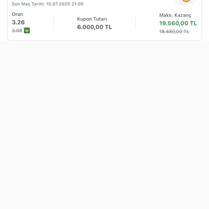Image resolution: width=209 pixels, height=209 pixels.
Task: Tap the empty gray area below the coupon
Action: 104,122
